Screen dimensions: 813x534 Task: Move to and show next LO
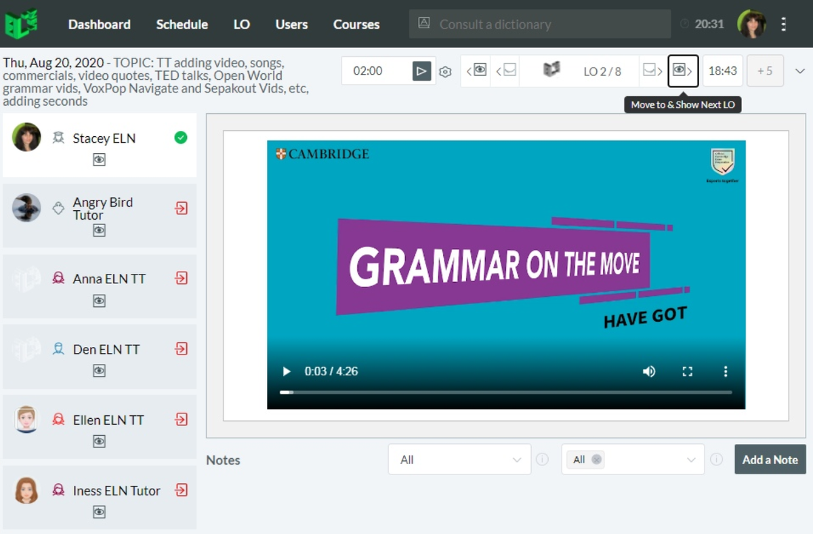683,70
